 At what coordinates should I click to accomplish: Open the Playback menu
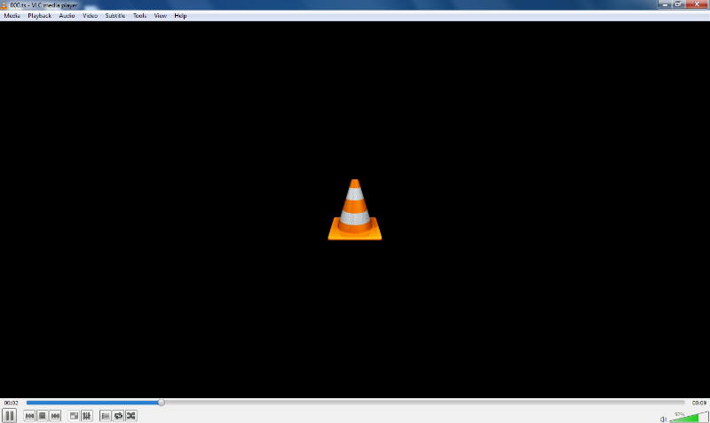coord(39,15)
